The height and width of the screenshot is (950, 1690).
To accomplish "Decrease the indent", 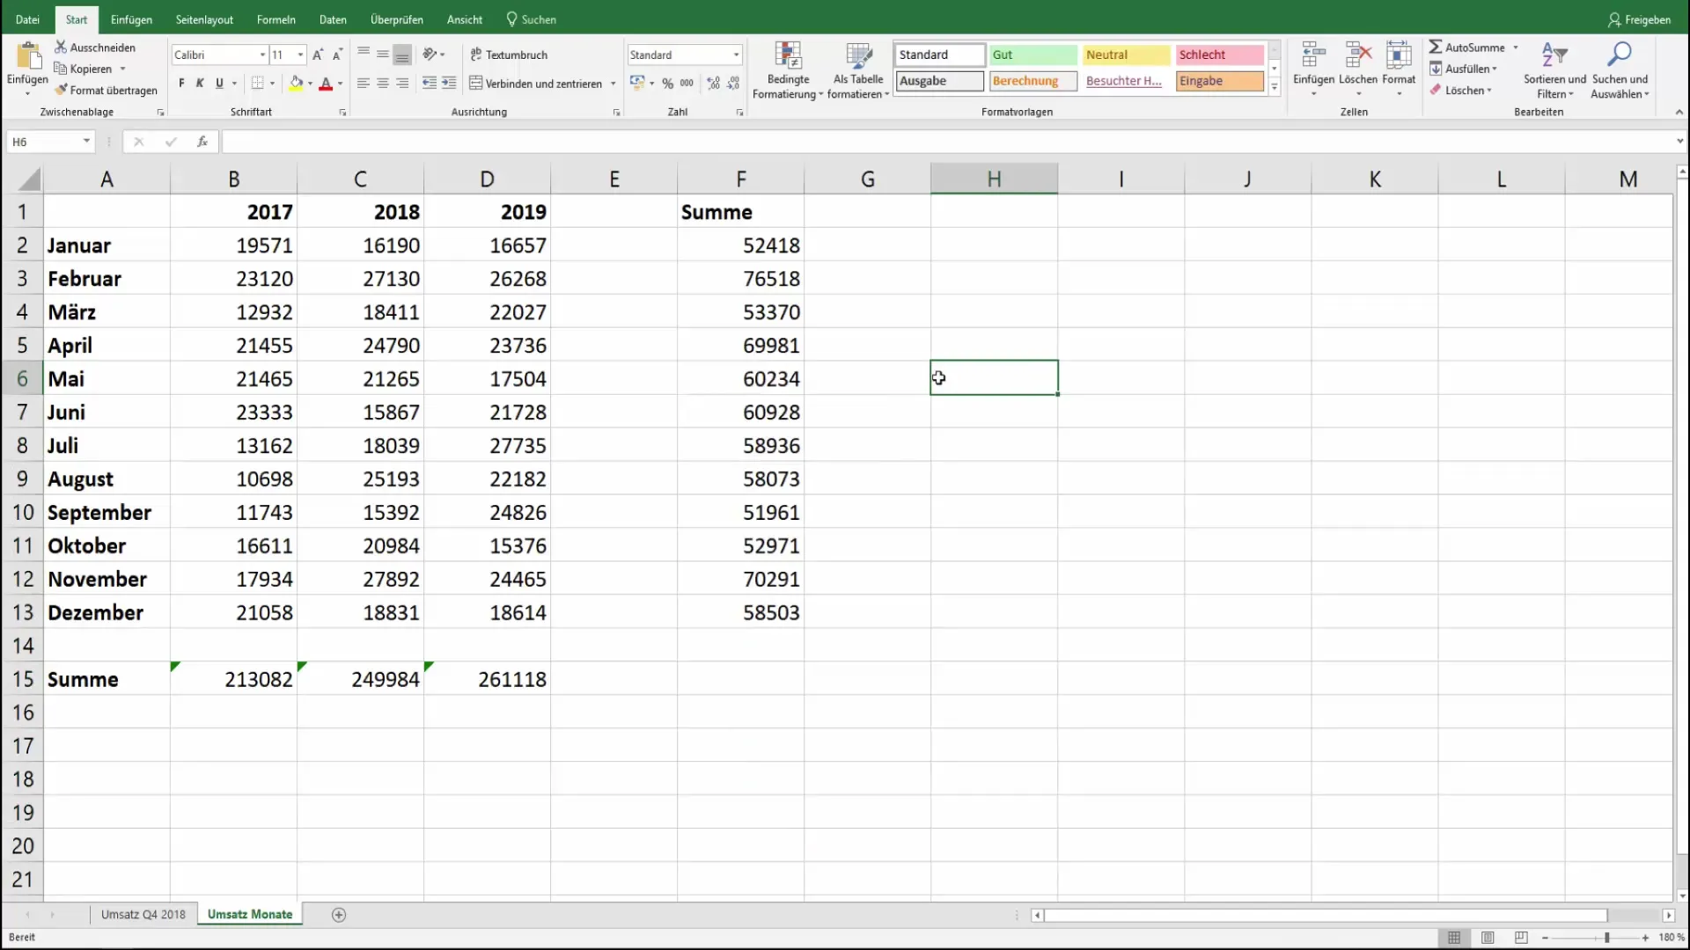I will click(x=430, y=84).
